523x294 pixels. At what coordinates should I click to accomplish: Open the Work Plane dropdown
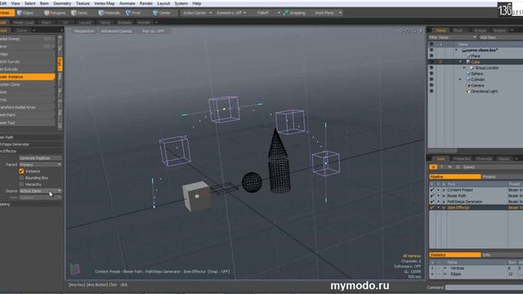[x=328, y=13]
